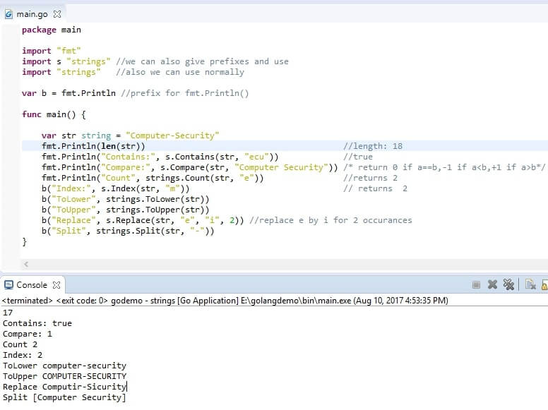The image size is (548, 410).
Task: Click console output 'Count 2'
Action: (x=20, y=344)
